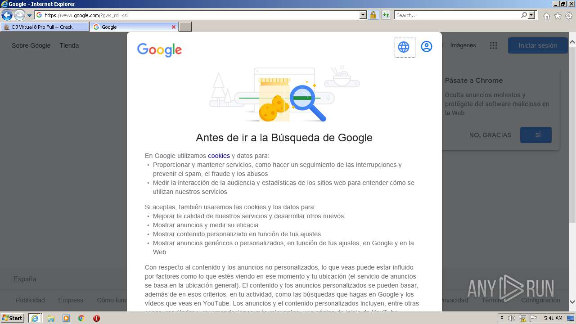Click the system clock 5:41 AM
Image resolution: width=576 pixels, height=324 pixels.
553,318
